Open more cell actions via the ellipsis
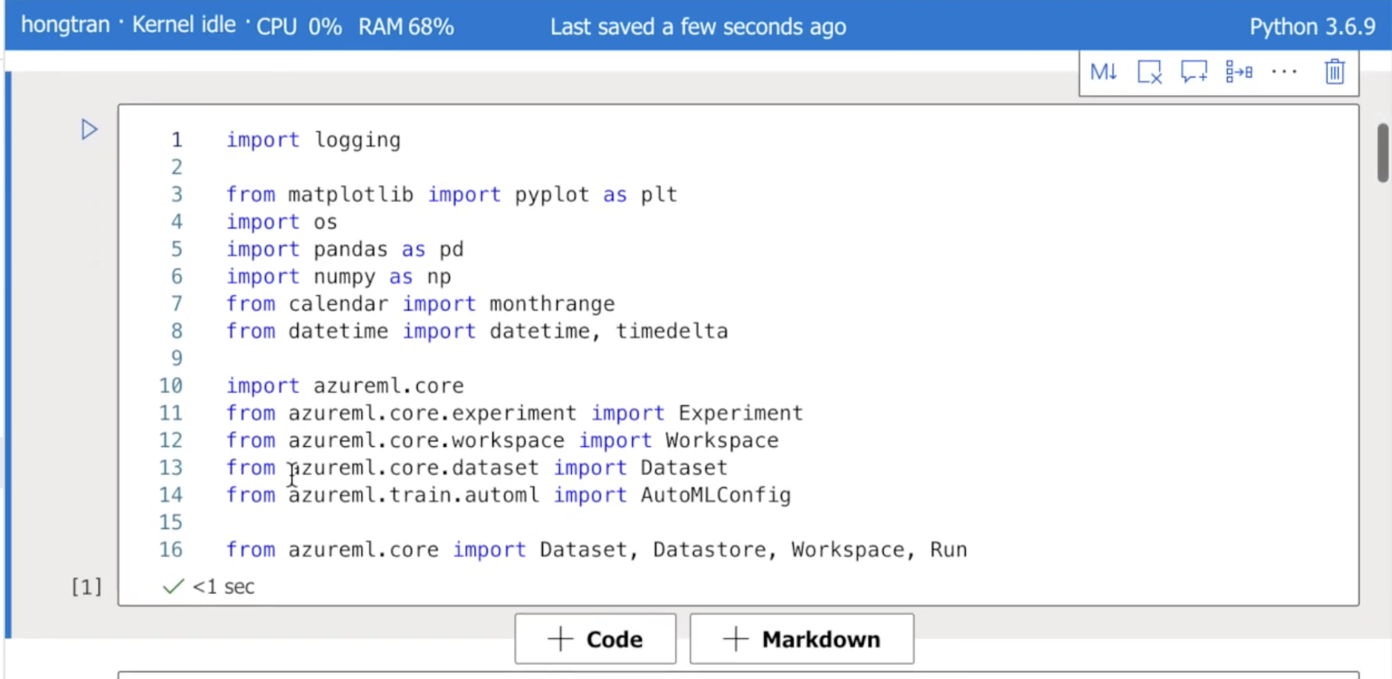 pyautogui.click(x=1285, y=71)
